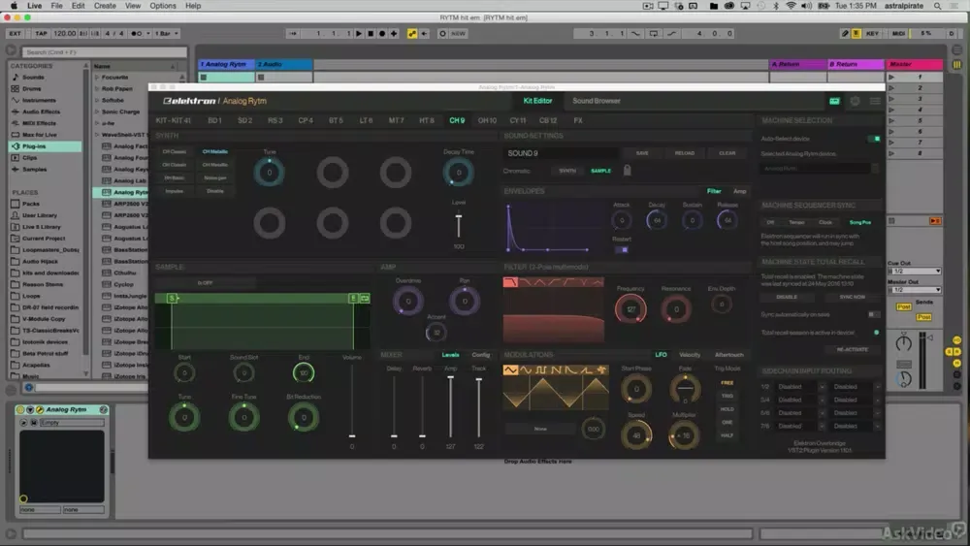Toggle the envelope Restart switch
The width and height of the screenshot is (970, 546).
click(622, 250)
